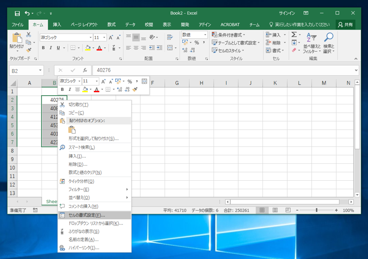Screen dimensions: 368x259
Task: Open 検索と選択 find and select magnifier
Action: pyautogui.click(x=329, y=43)
